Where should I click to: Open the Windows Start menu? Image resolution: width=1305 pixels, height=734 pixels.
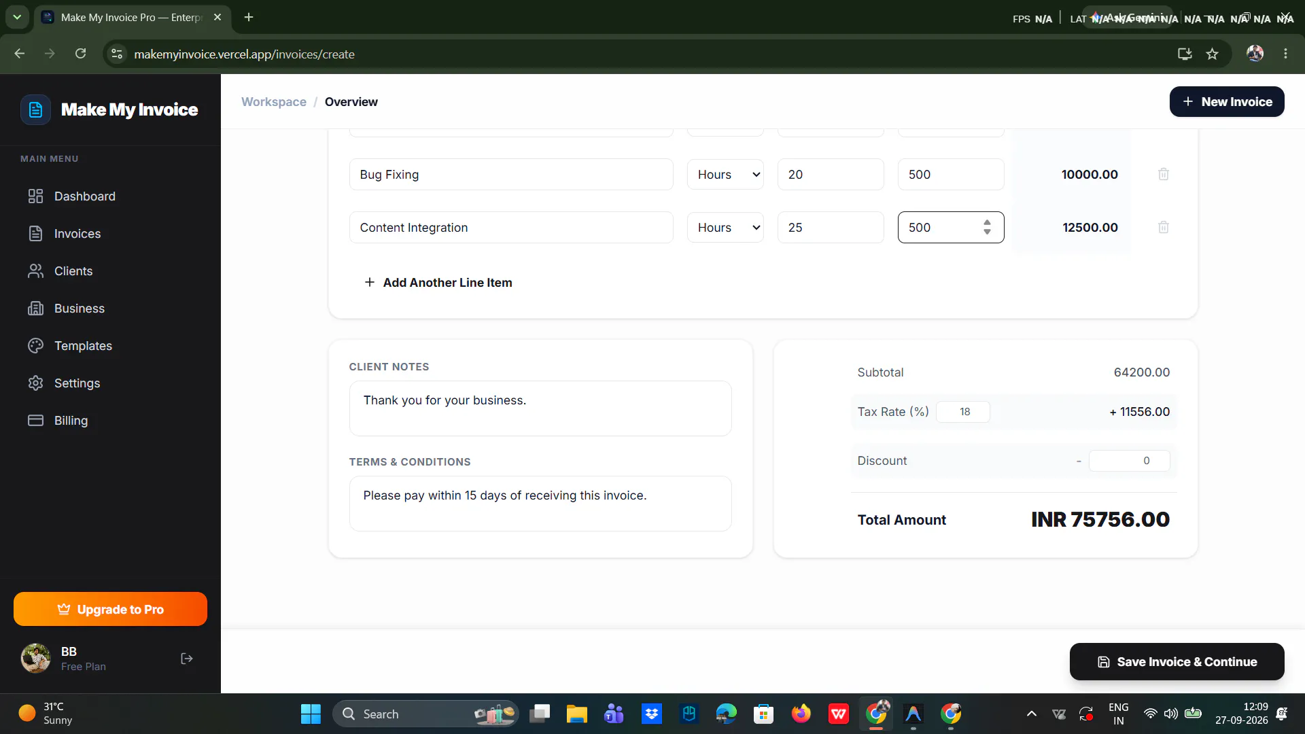pyautogui.click(x=311, y=714)
